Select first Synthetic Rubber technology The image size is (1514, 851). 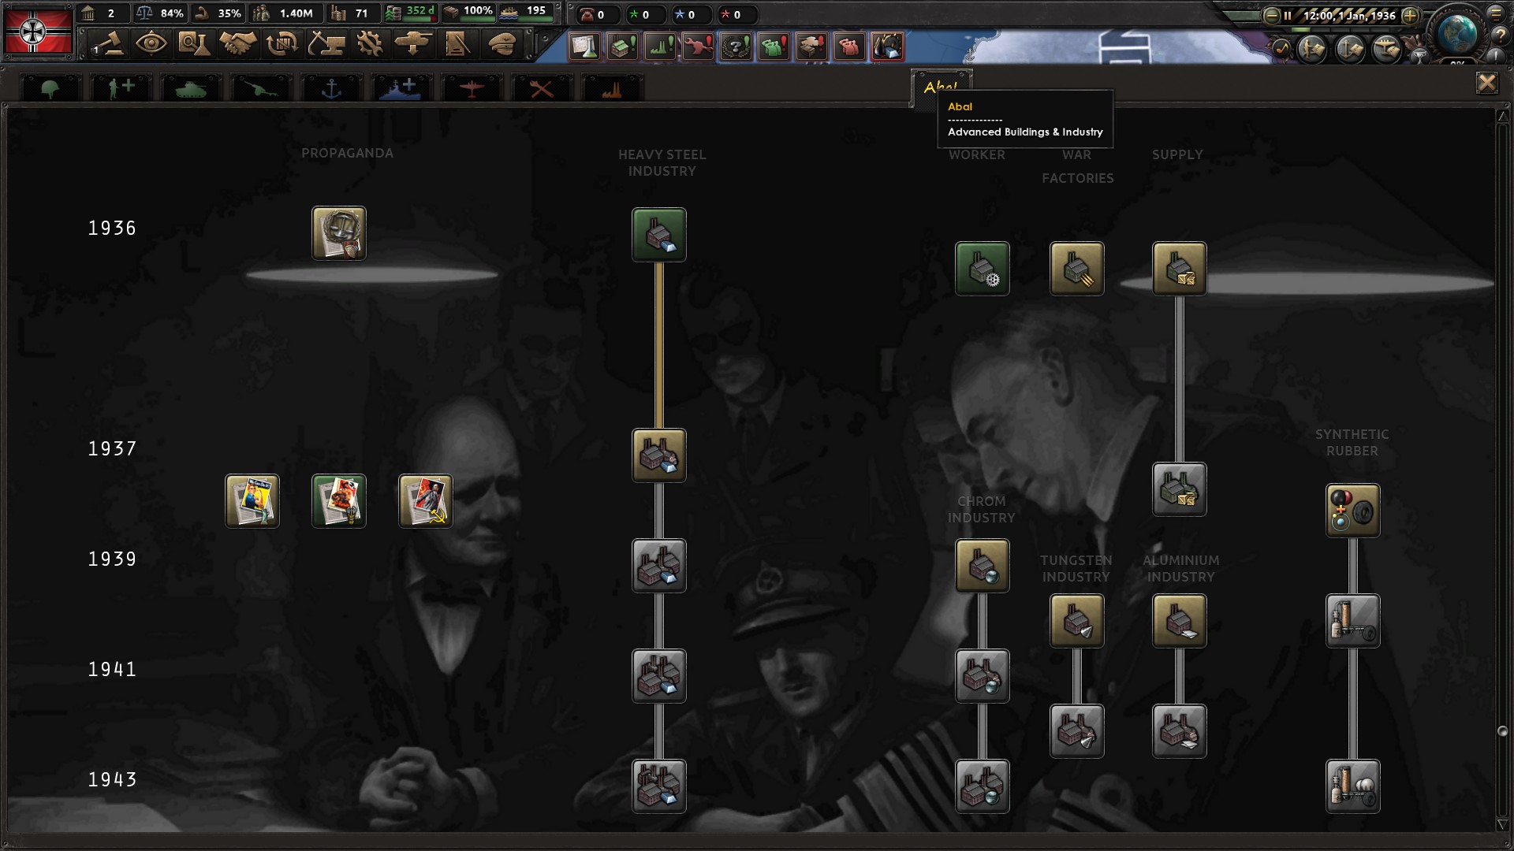[1353, 511]
